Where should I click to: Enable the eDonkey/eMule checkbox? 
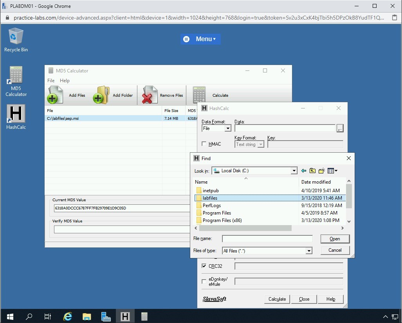204,281
